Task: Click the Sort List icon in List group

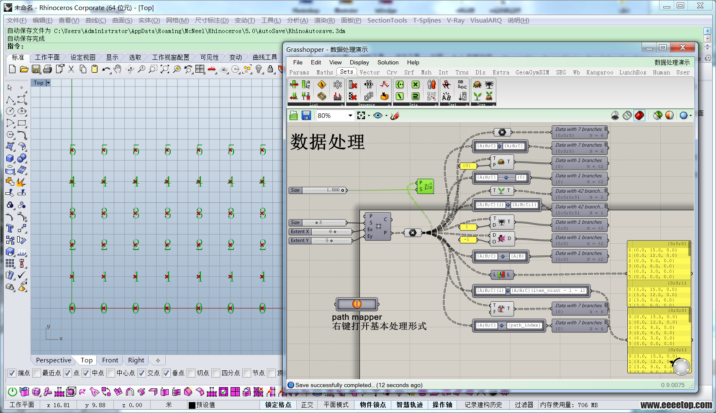Action: tap(306, 85)
